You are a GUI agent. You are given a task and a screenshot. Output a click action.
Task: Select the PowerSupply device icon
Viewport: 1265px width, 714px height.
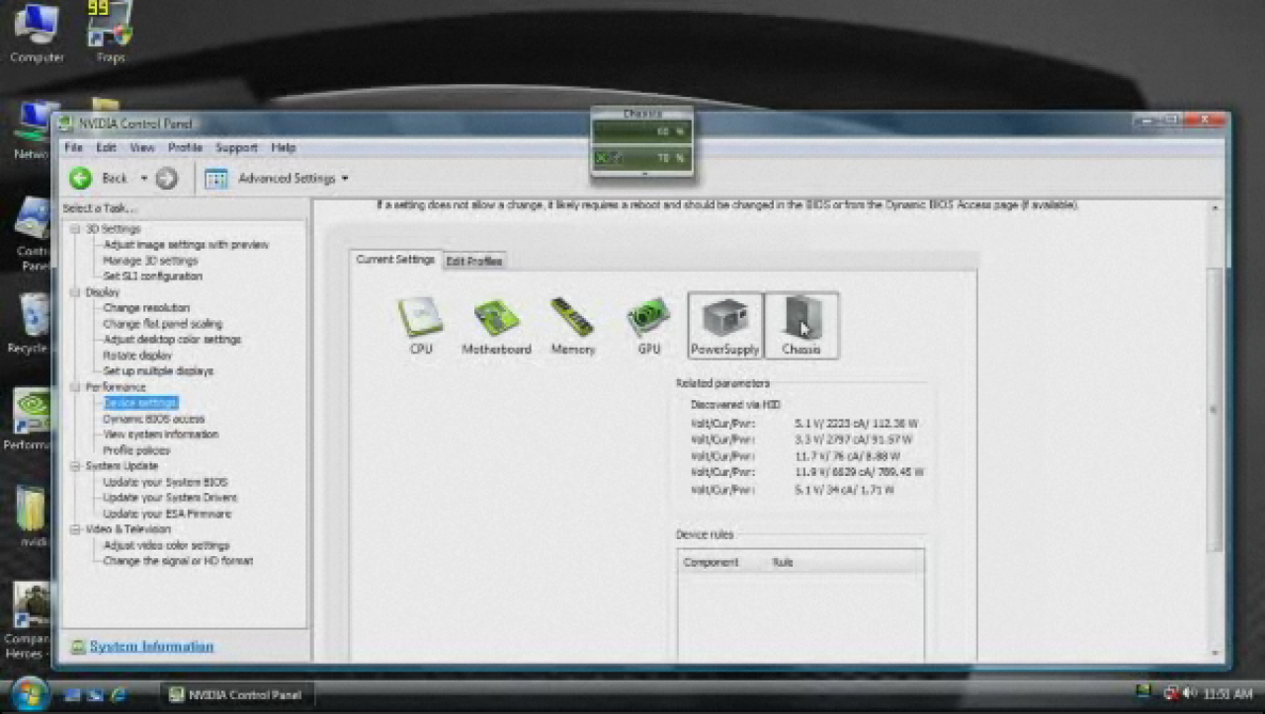[725, 325]
